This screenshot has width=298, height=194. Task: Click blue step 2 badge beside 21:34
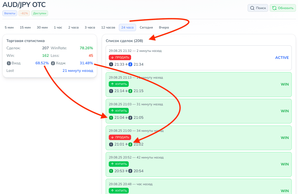tap(130, 64)
